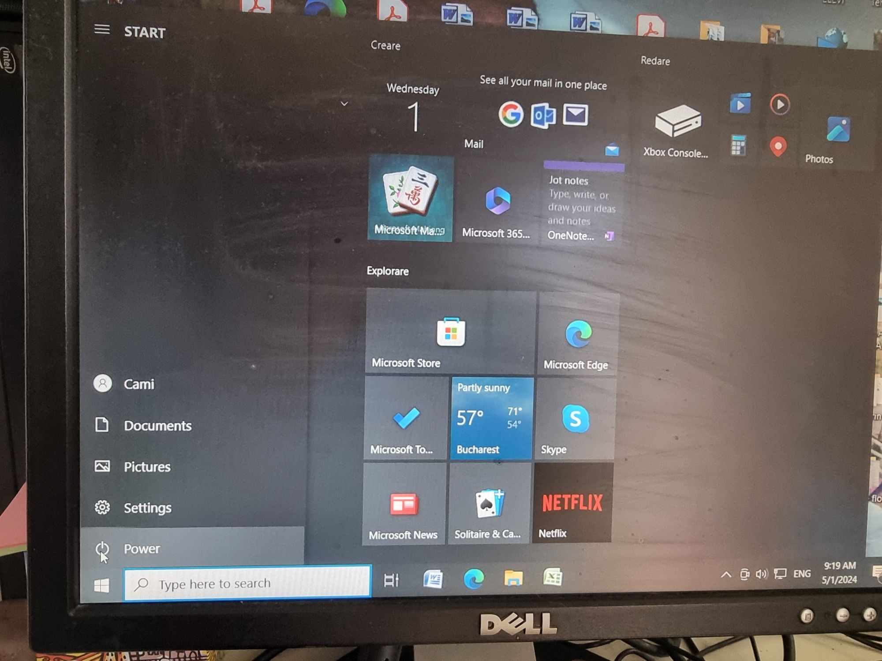The image size is (882, 661).
Task: Open Documents folder shortcut
Action: click(x=158, y=424)
